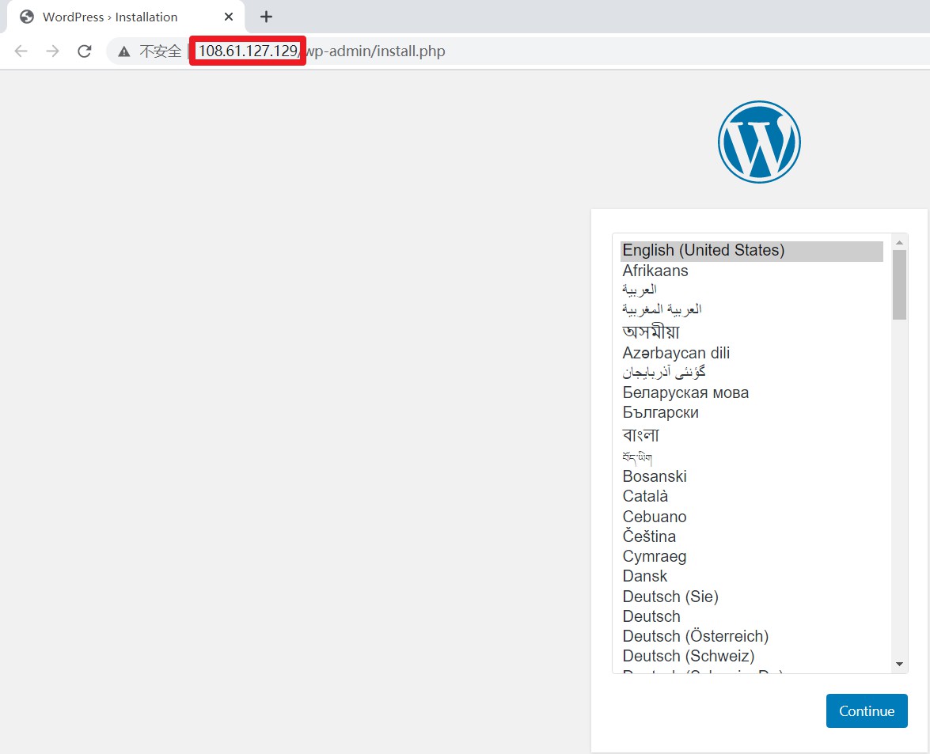Select Беларуская мова language

tap(751, 392)
